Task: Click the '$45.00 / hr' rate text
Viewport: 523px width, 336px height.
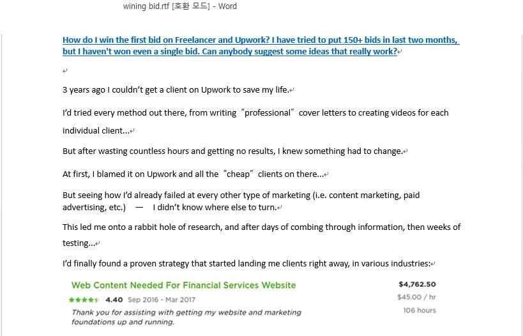Action: (416, 297)
